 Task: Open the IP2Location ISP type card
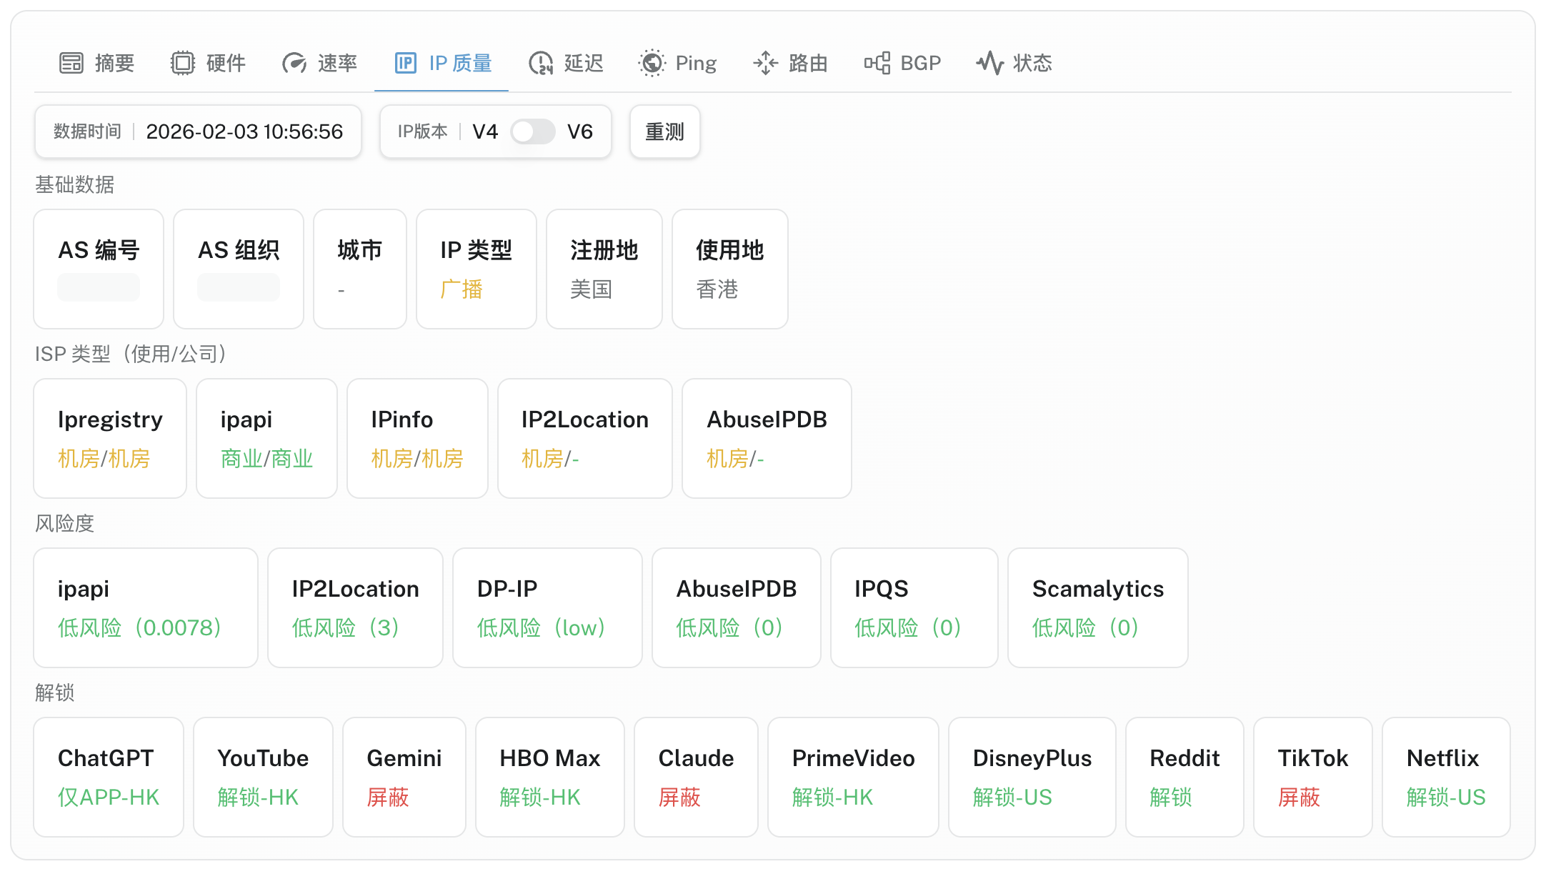584,438
